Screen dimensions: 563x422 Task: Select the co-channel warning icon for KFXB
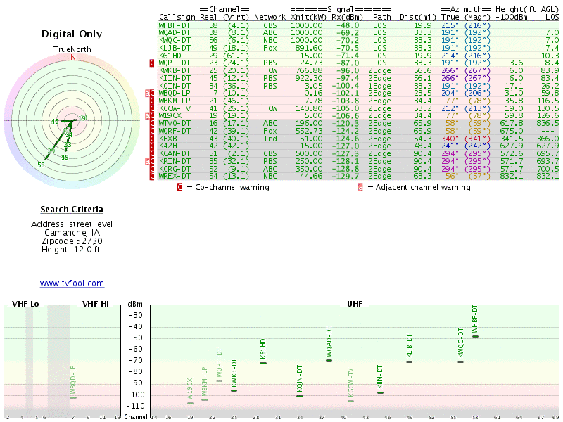click(x=152, y=139)
